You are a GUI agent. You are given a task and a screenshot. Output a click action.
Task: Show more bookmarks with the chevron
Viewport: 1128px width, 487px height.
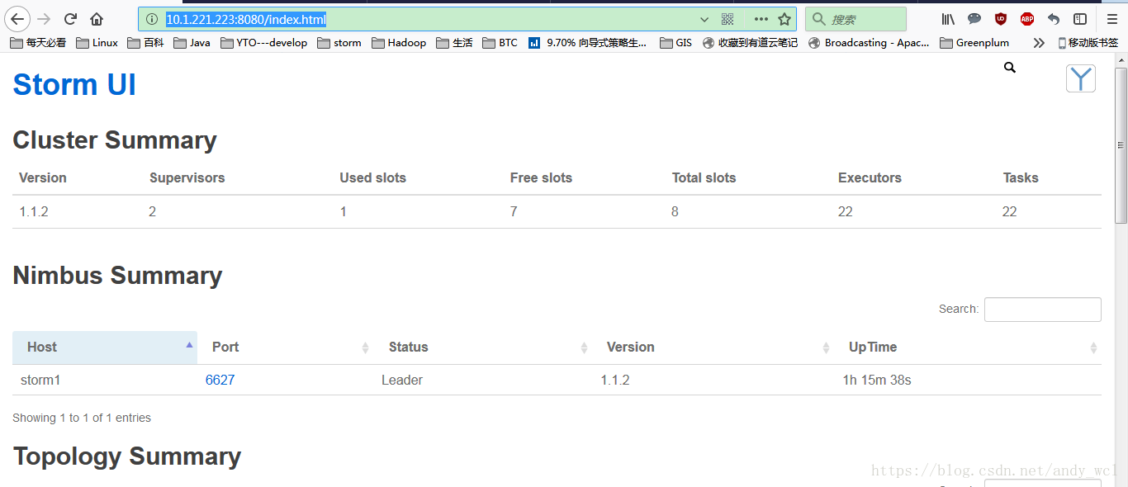1039,43
